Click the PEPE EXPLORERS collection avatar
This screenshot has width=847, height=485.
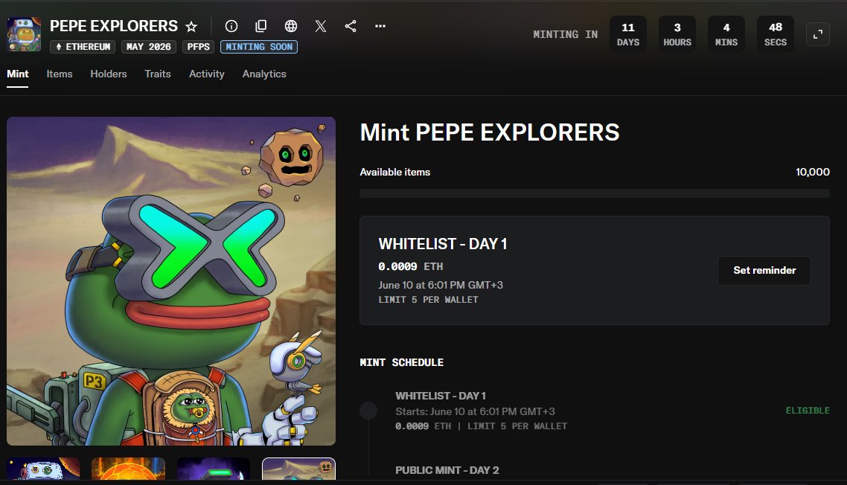(x=24, y=34)
